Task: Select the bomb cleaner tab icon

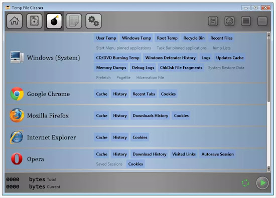Action: pyautogui.click(x=54, y=21)
